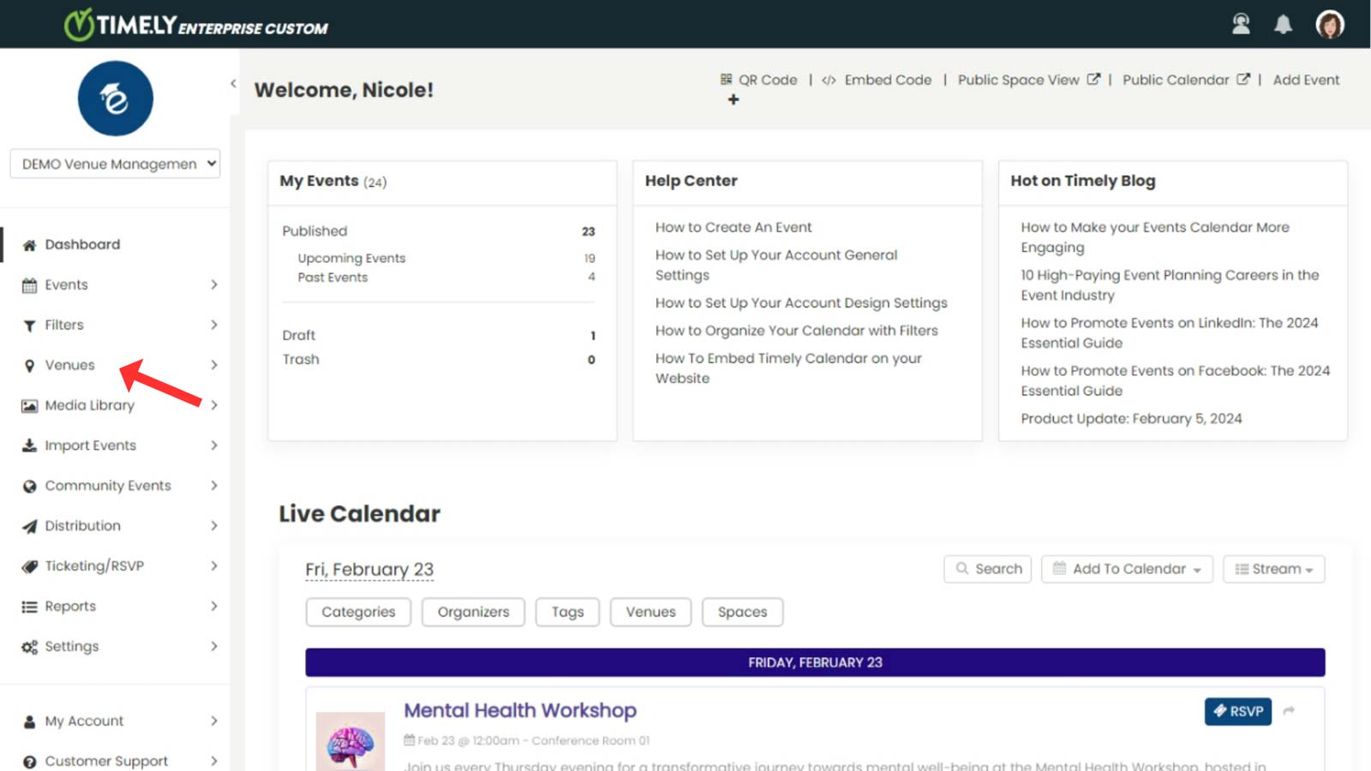Select the Organizers filter tab

(x=472, y=612)
